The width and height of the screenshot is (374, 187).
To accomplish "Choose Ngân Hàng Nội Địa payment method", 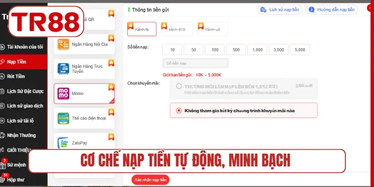I will point(84,44).
